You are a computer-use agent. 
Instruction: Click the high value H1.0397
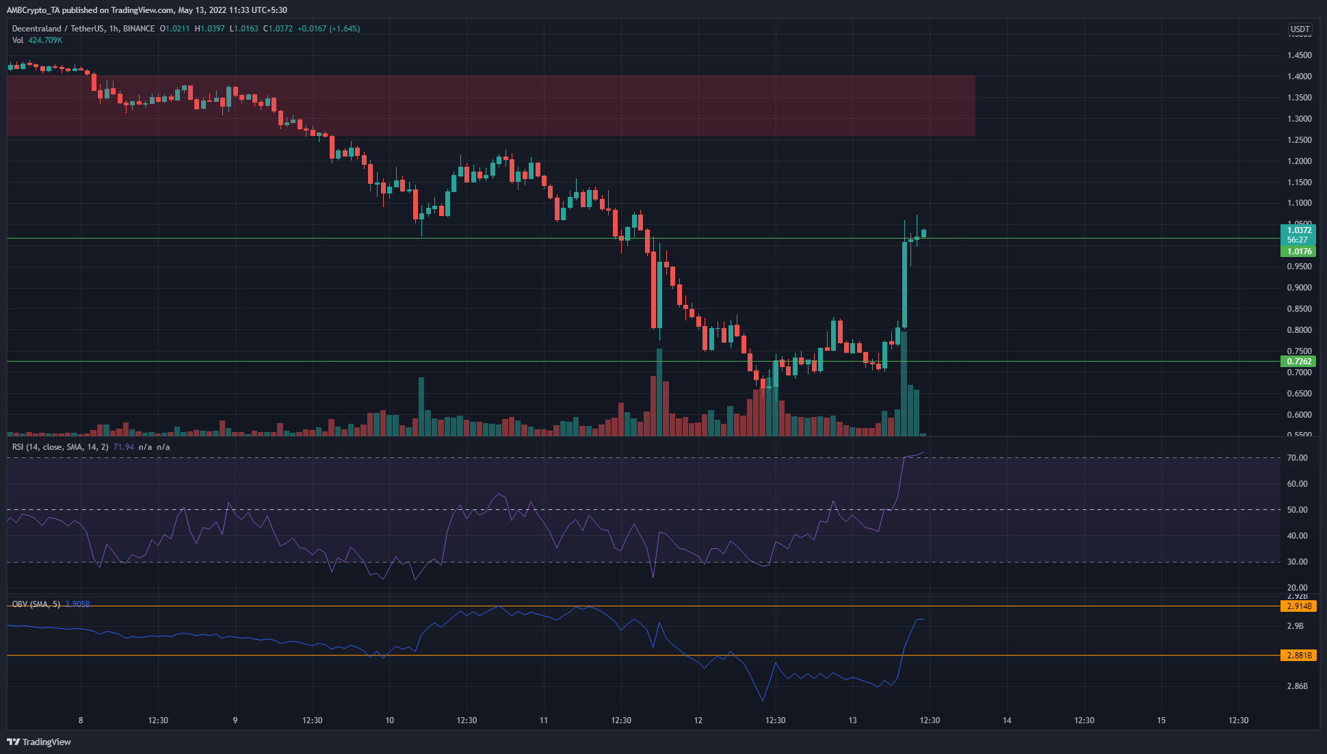point(209,29)
